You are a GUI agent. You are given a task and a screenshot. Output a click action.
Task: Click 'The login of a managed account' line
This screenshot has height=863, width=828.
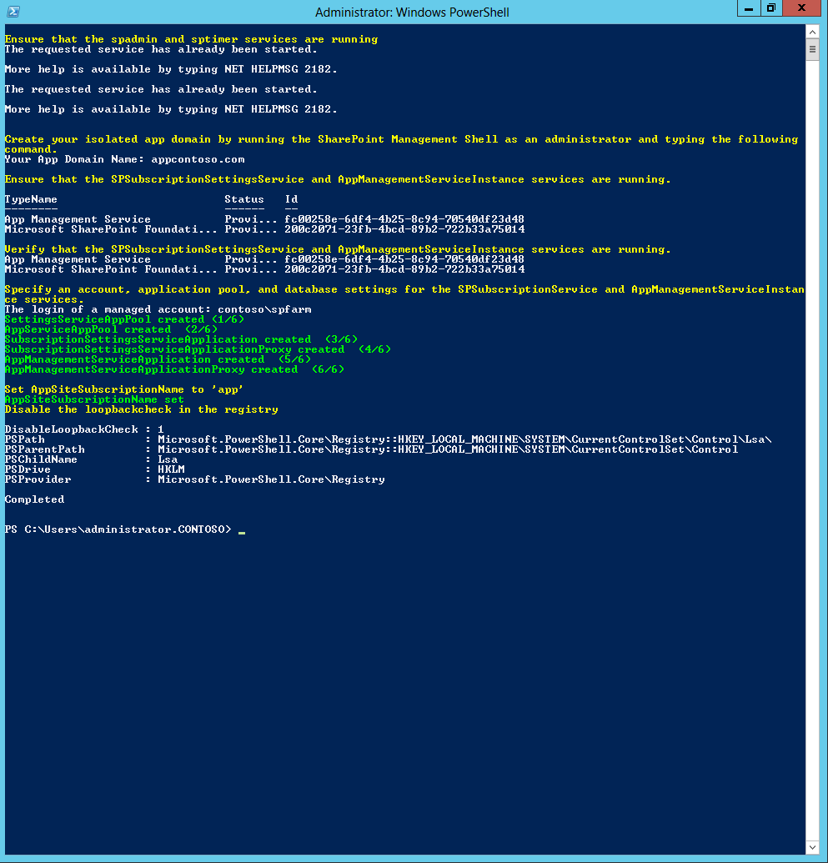[158, 310]
